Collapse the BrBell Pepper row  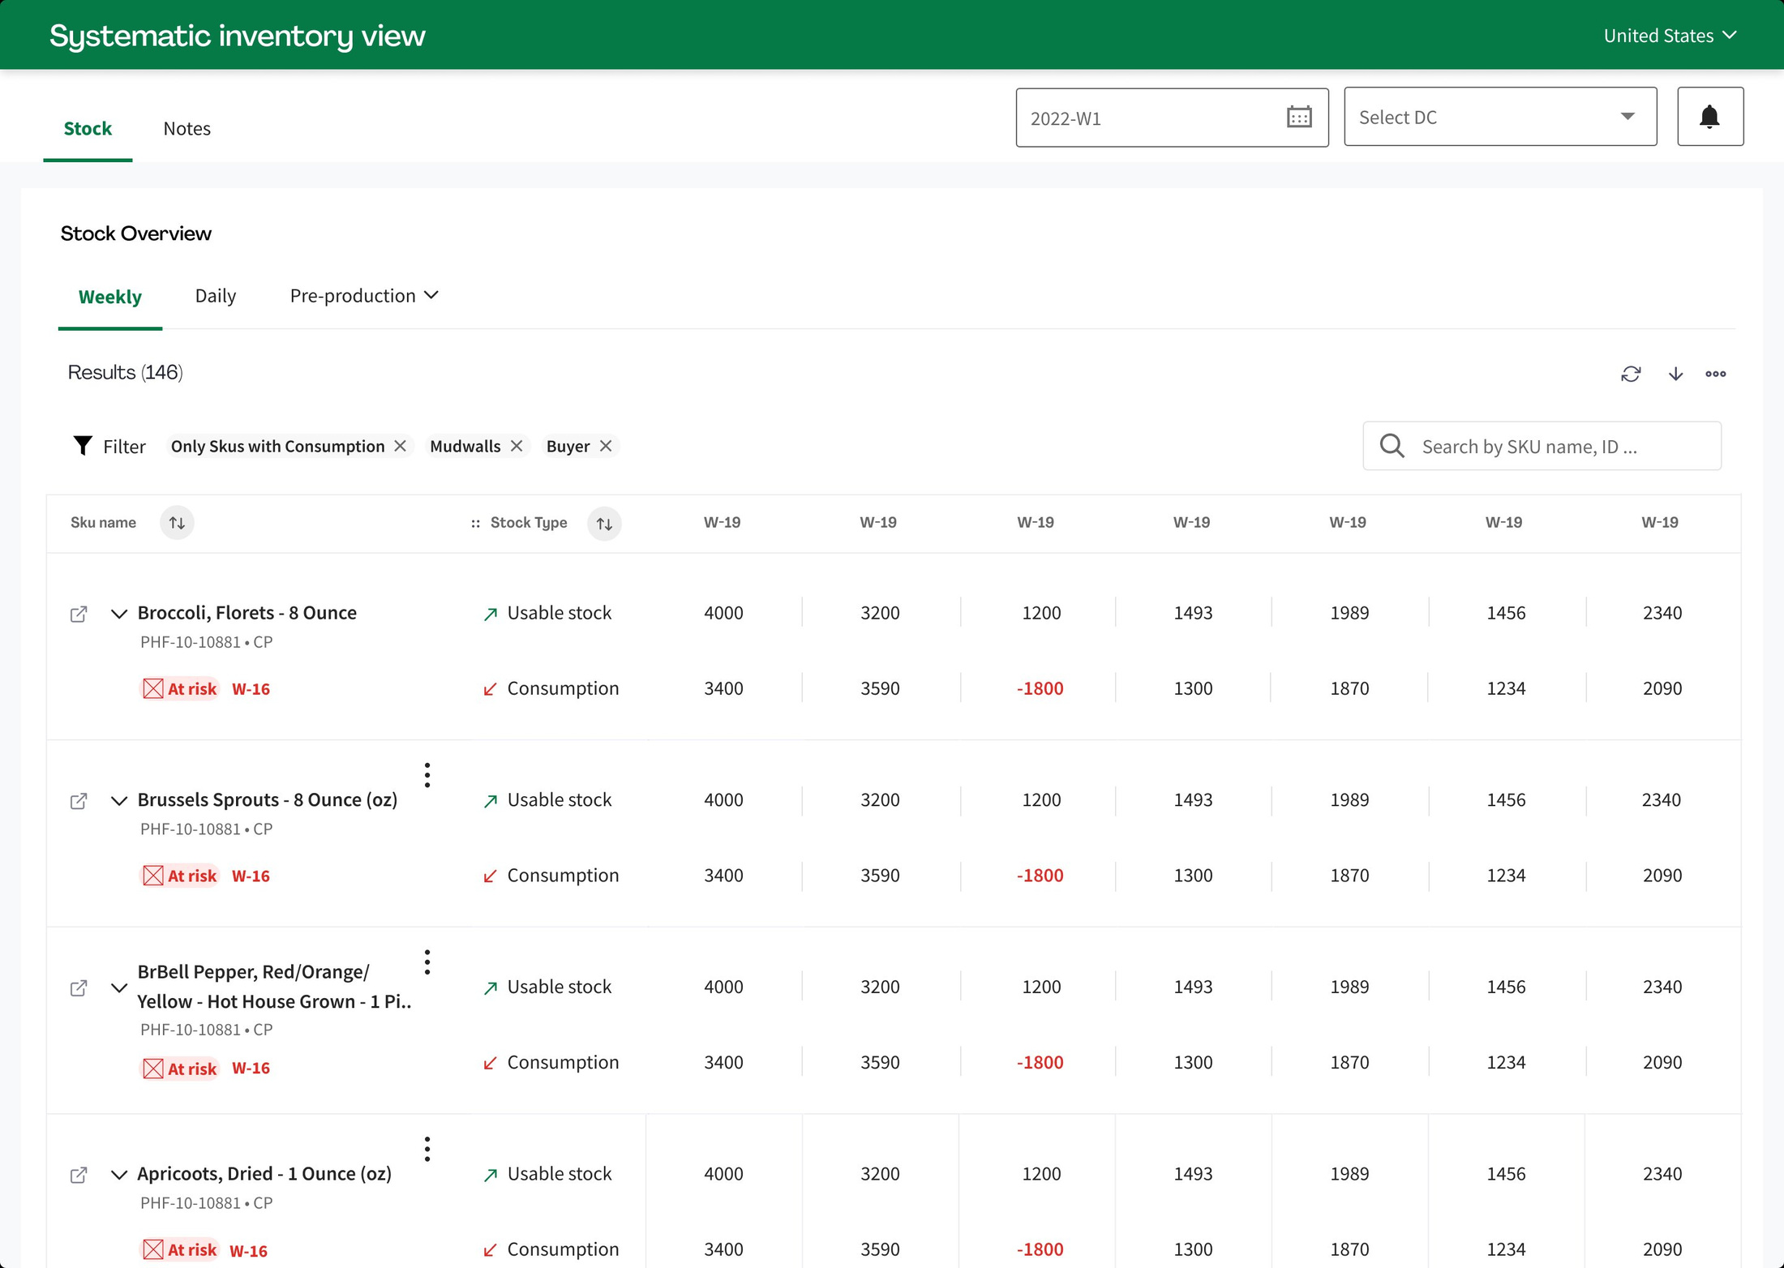point(119,988)
